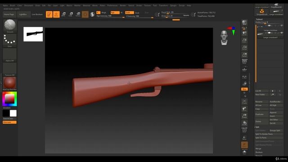This screenshot has height=162, width=288.
Task: Click the Rename subtool button
Action: [262, 102]
